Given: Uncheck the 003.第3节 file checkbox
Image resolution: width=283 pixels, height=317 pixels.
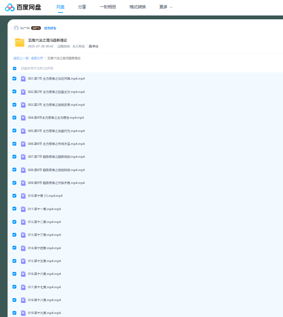Looking at the screenshot, I should pos(14,105).
